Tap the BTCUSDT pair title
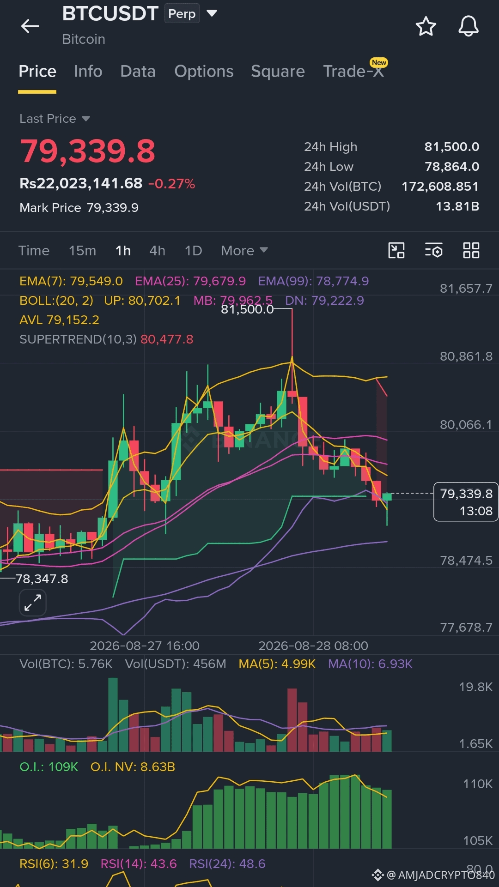499x887 pixels. click(110, 14)
